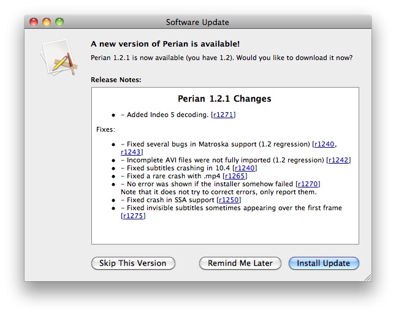Click inside the release notes text area

click(x=225, y=166)
